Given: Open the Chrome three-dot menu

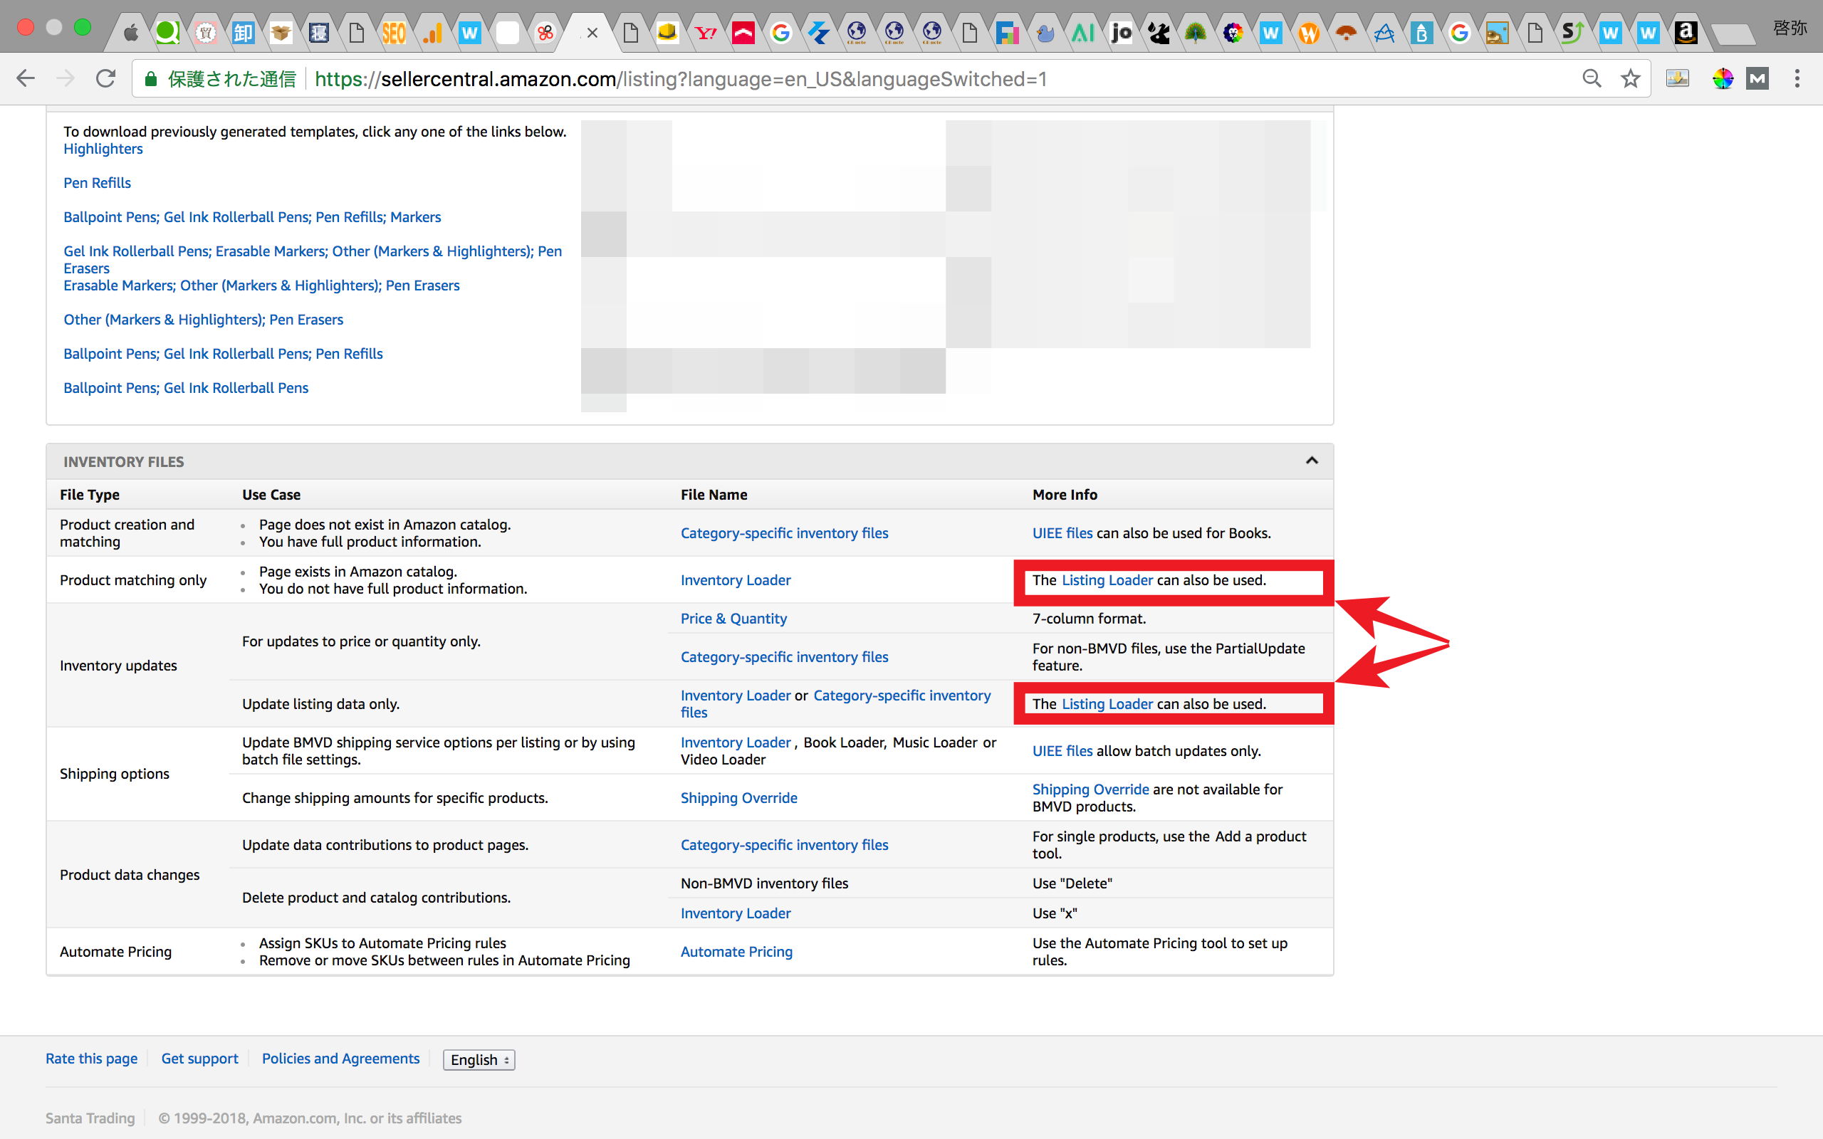Looking at the screenshot, I should coord(1797,78).
